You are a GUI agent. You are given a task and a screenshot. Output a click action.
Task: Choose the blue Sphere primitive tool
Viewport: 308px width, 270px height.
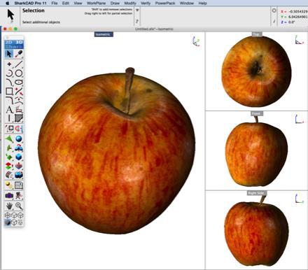(19, 139)
